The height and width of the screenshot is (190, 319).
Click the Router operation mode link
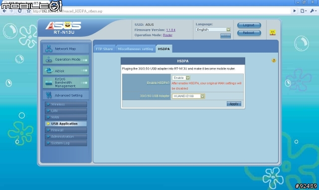coord(167,35)
